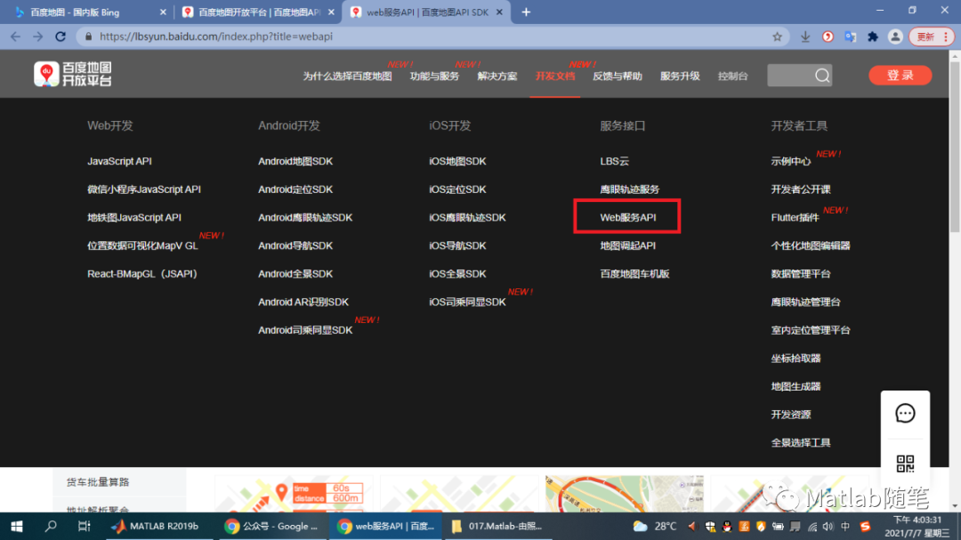Click the red circular extension icon
The image size is (961, 540).
828,36
